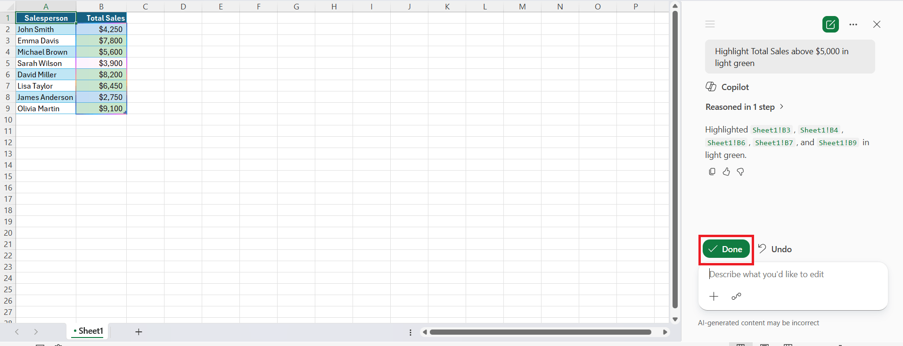
Task: Go to next sheet tab arrow
Action: point(36,332)
